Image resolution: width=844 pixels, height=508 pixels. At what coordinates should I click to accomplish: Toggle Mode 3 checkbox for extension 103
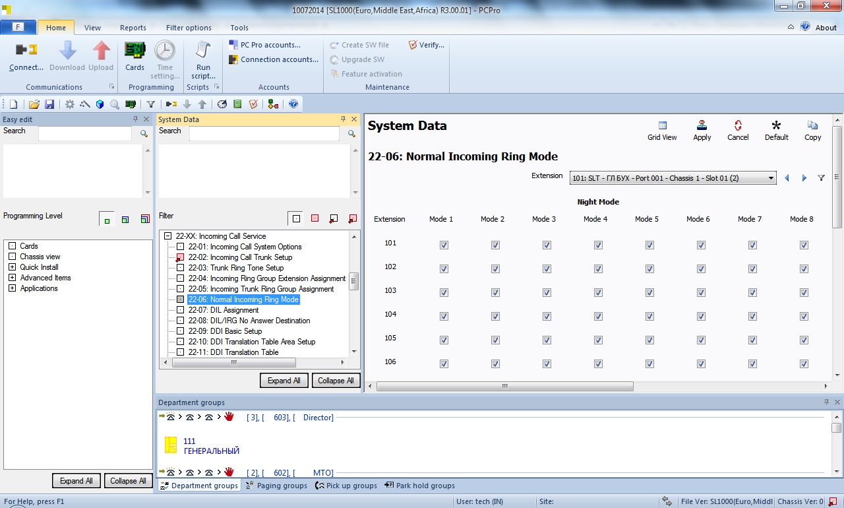tap(547, 292)
